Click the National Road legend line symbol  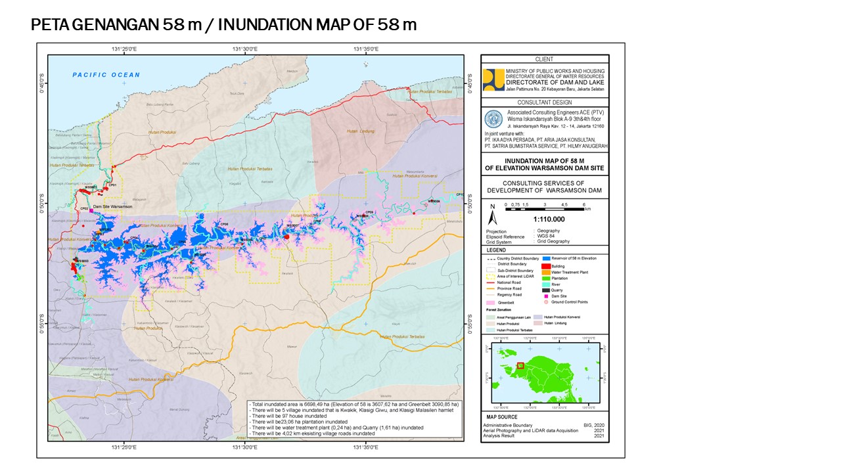(x=490, y=282)
